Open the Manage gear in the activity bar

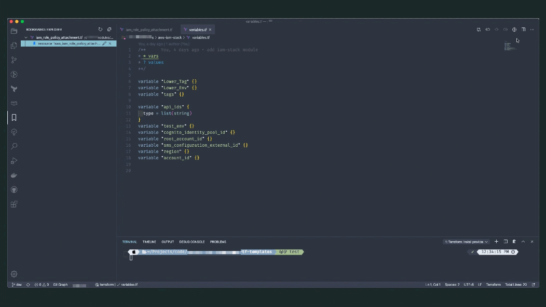coord(14,274)
